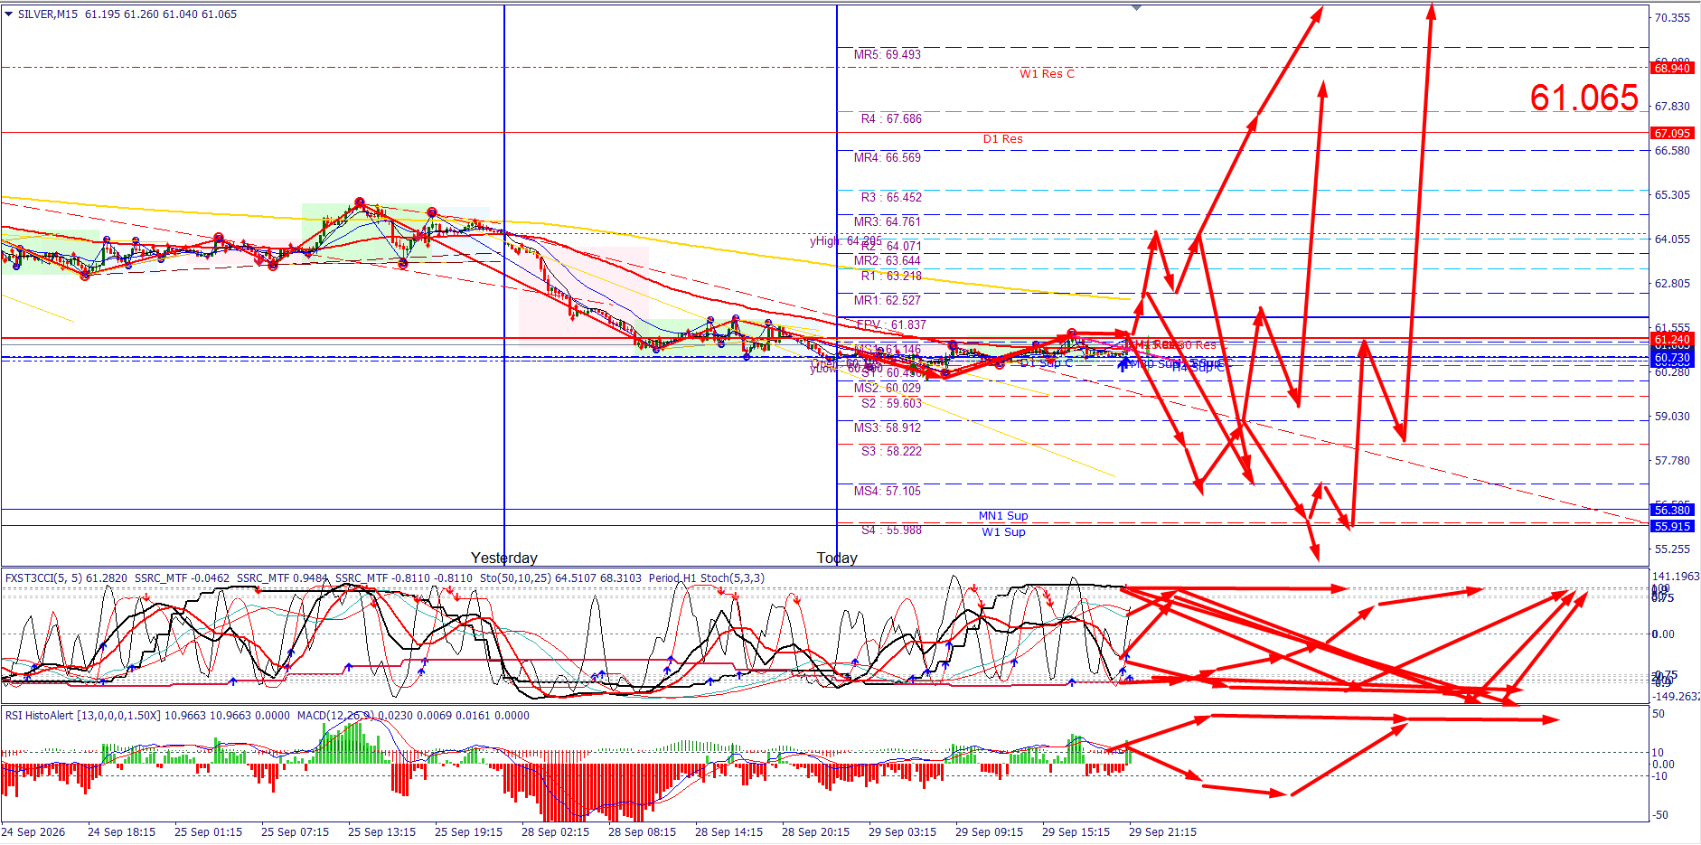Select the R4 : 67.686 pivot label
1701x845 pixels.
pos(891,119)
